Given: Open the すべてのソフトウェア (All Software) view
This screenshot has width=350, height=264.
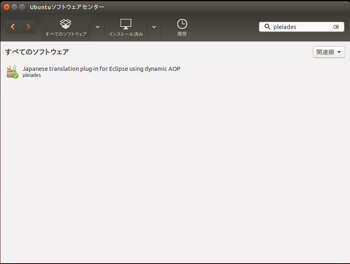Looking at the screenshot, I should tap(66, 27).
